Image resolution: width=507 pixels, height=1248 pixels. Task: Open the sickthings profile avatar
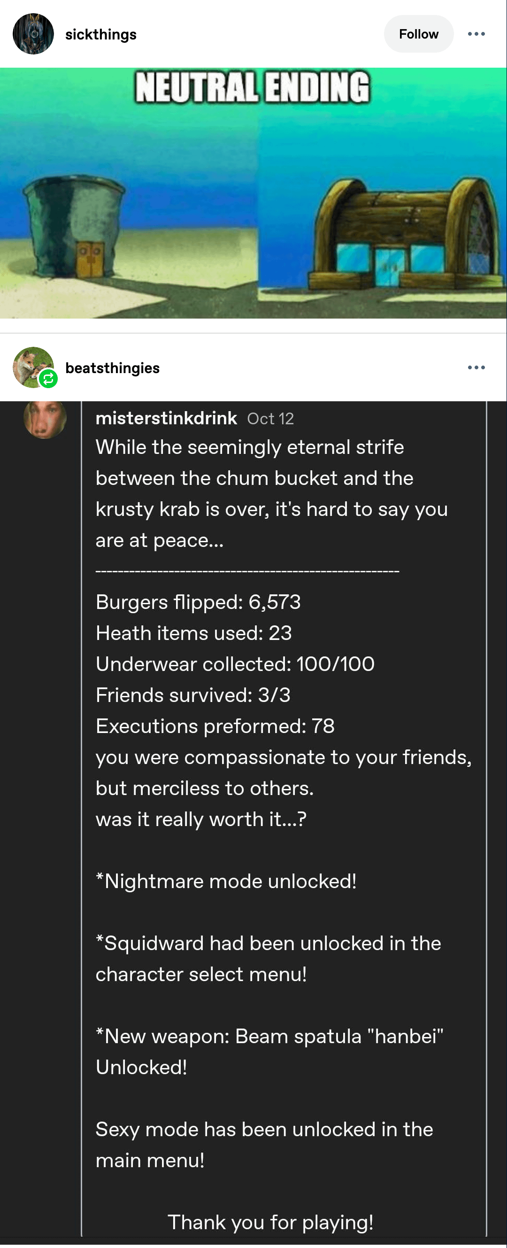(33, 34)
